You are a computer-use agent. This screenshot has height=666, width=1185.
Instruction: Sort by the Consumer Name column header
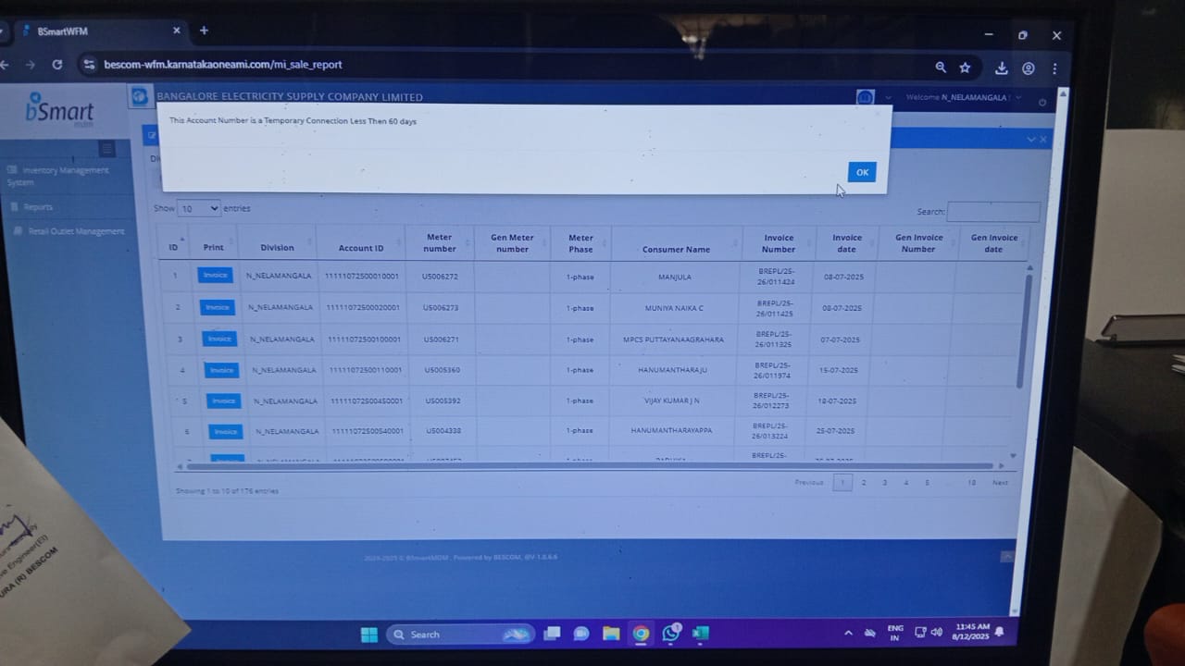pyautogui.click(x=676, y=249)
